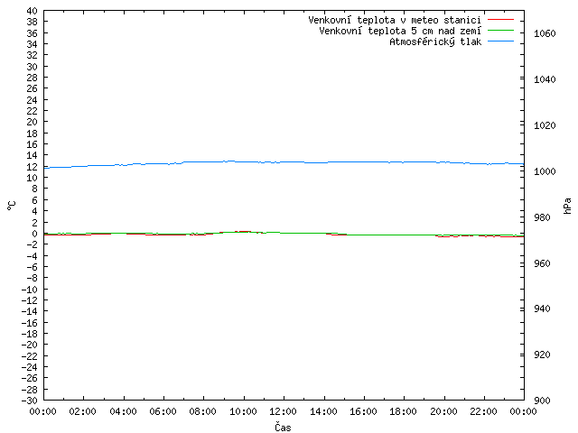
Task: Click the 'Čas' x-axis title
Action: pos(283,427)
